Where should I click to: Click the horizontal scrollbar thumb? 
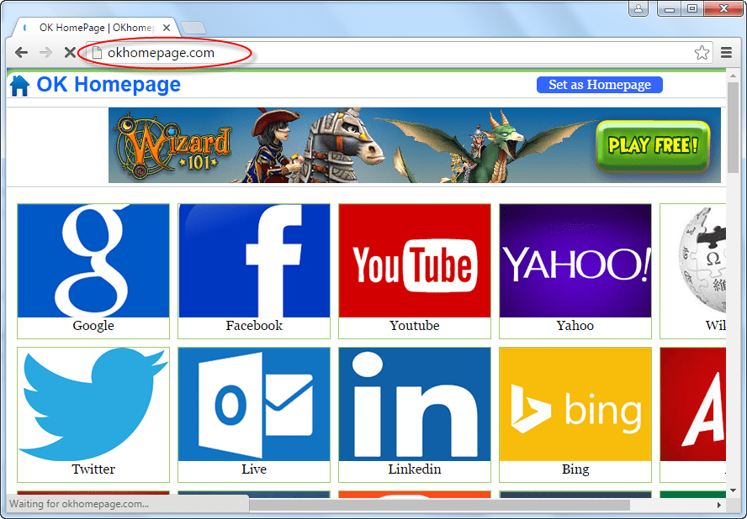click(439, 505)
